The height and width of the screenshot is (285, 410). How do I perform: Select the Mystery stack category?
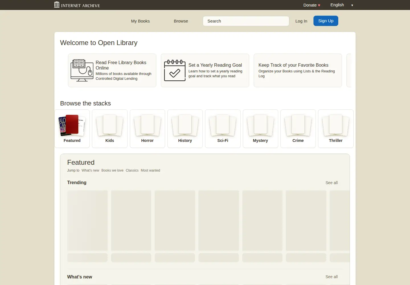click(x=261, y=129)
